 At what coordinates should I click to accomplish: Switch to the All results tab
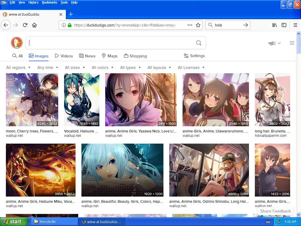tap(17, 56)
